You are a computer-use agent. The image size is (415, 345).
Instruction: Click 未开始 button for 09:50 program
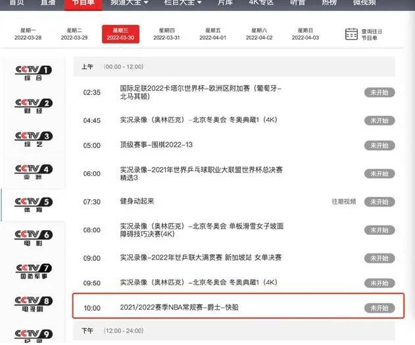[x=379, y=283]
